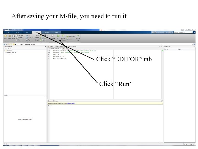Viewport: 198px width, 149px height.
Task: Click the browse for folder icon
Action: (x=11, y=44)
